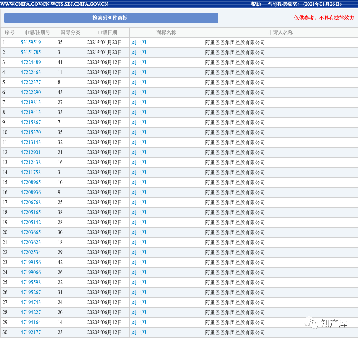Open registration number 47203665
Screen dimensions: 359x339
(x=31, y=232)
